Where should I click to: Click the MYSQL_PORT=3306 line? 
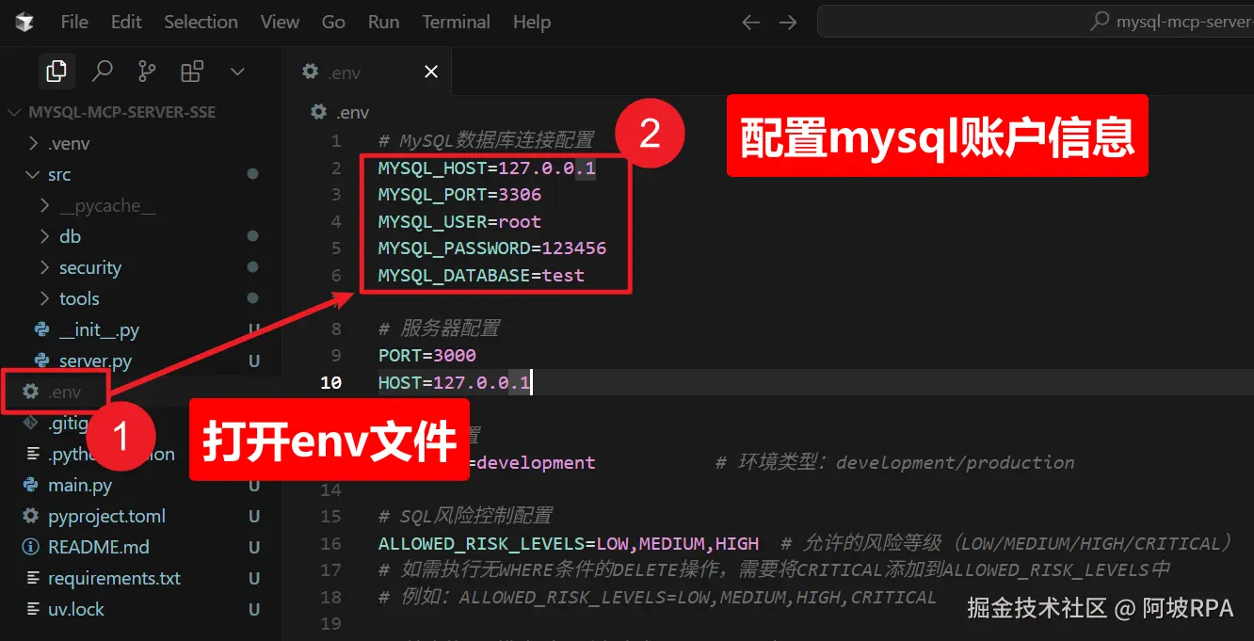coord(459,195)
